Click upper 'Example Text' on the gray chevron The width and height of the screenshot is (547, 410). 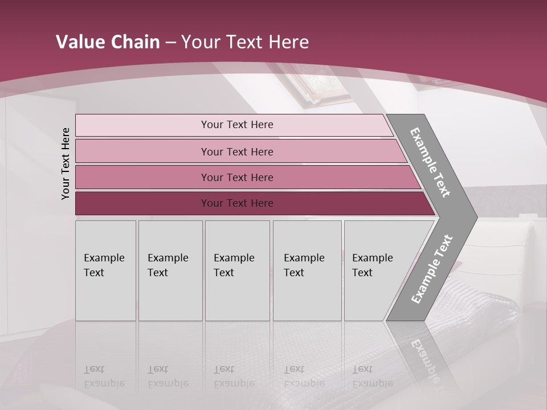[431, 162]
